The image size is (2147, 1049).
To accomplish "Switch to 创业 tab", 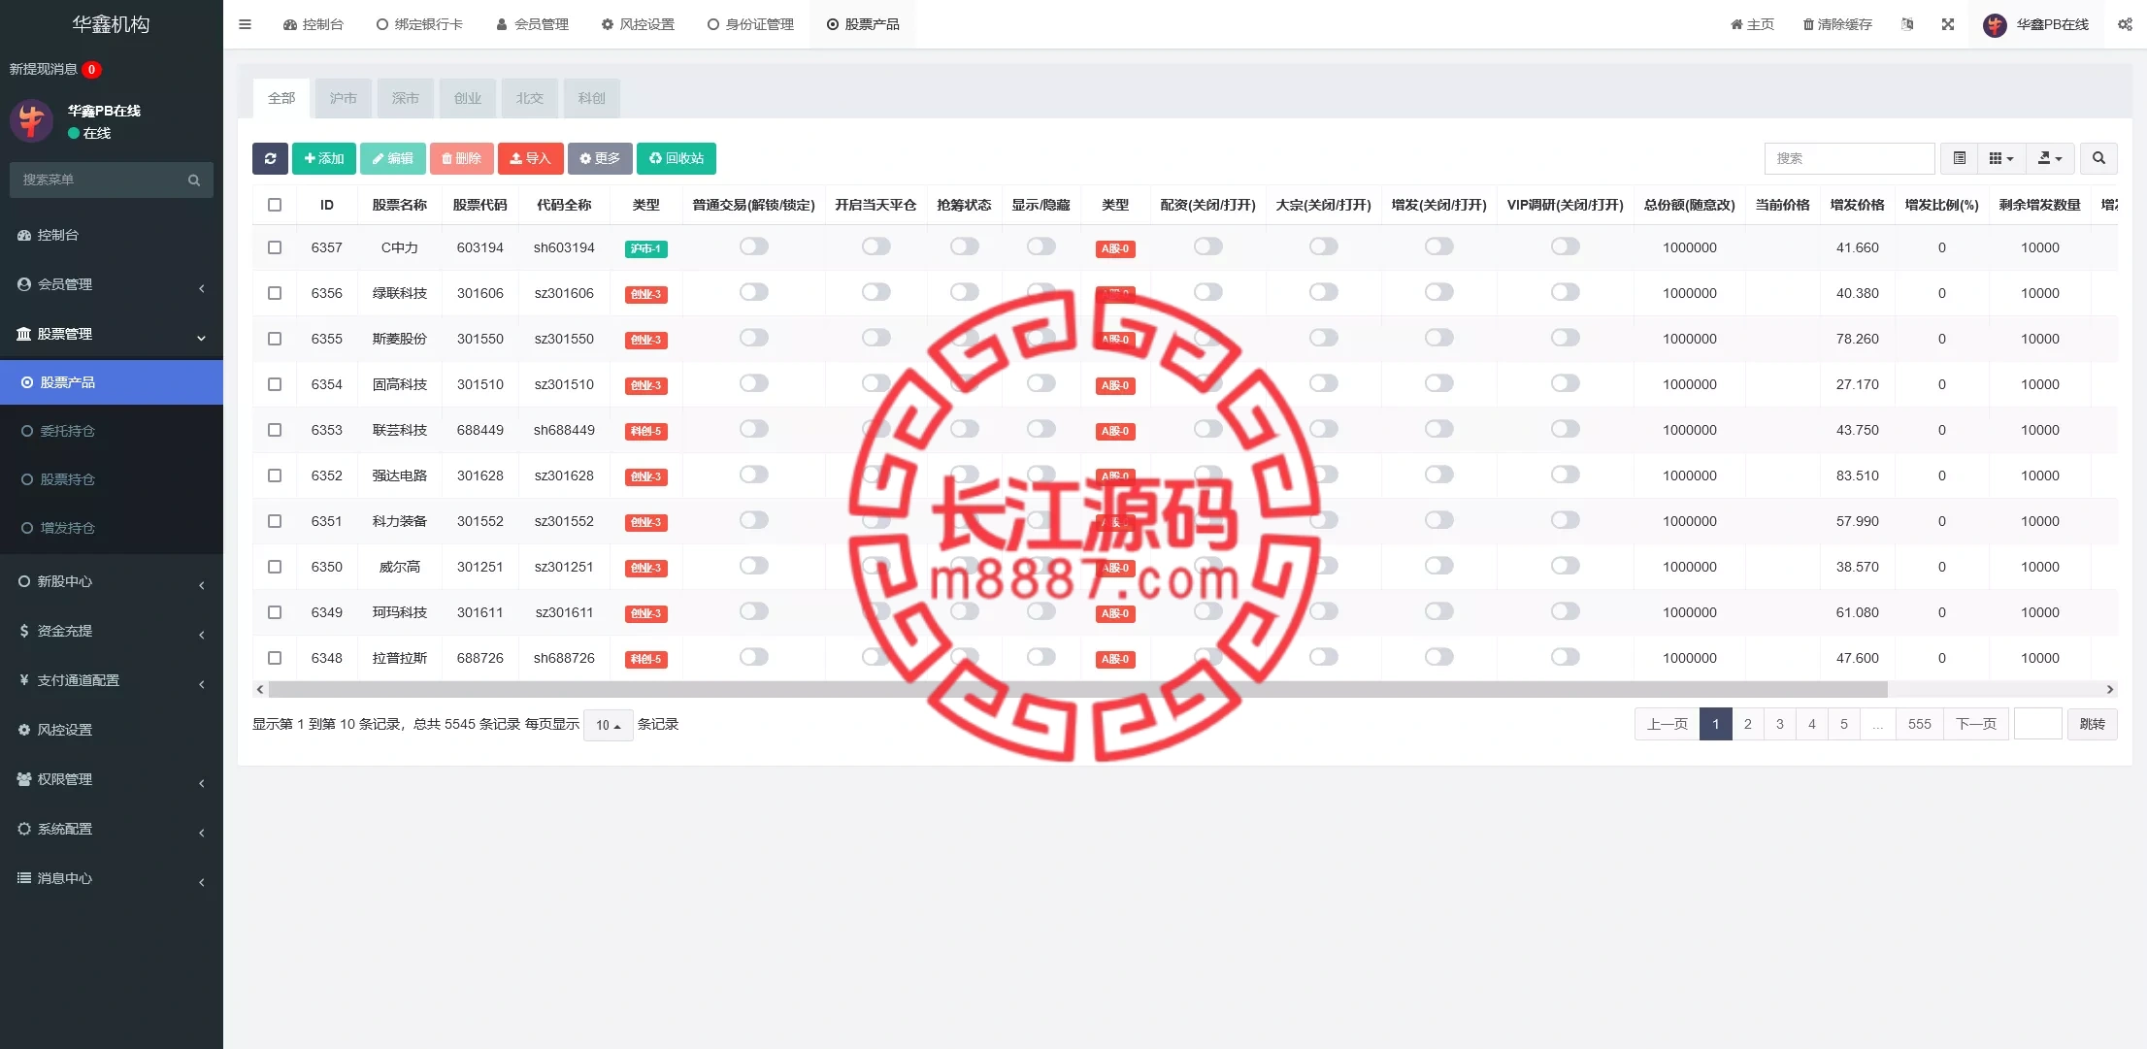I will (x=467, y=98).
